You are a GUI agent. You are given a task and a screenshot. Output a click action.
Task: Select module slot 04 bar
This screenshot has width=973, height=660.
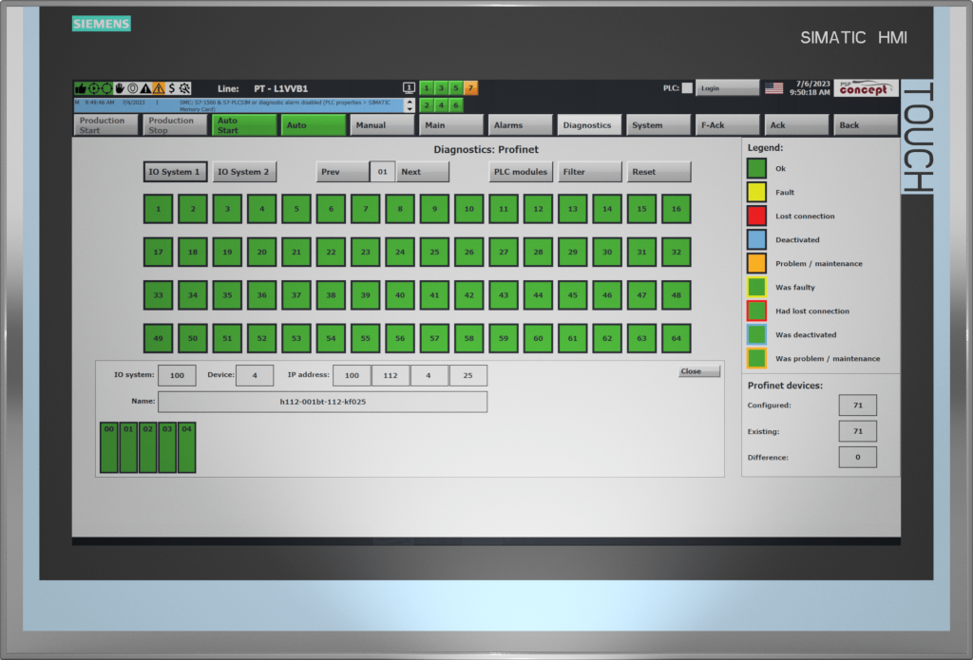[x=187, y=447]
